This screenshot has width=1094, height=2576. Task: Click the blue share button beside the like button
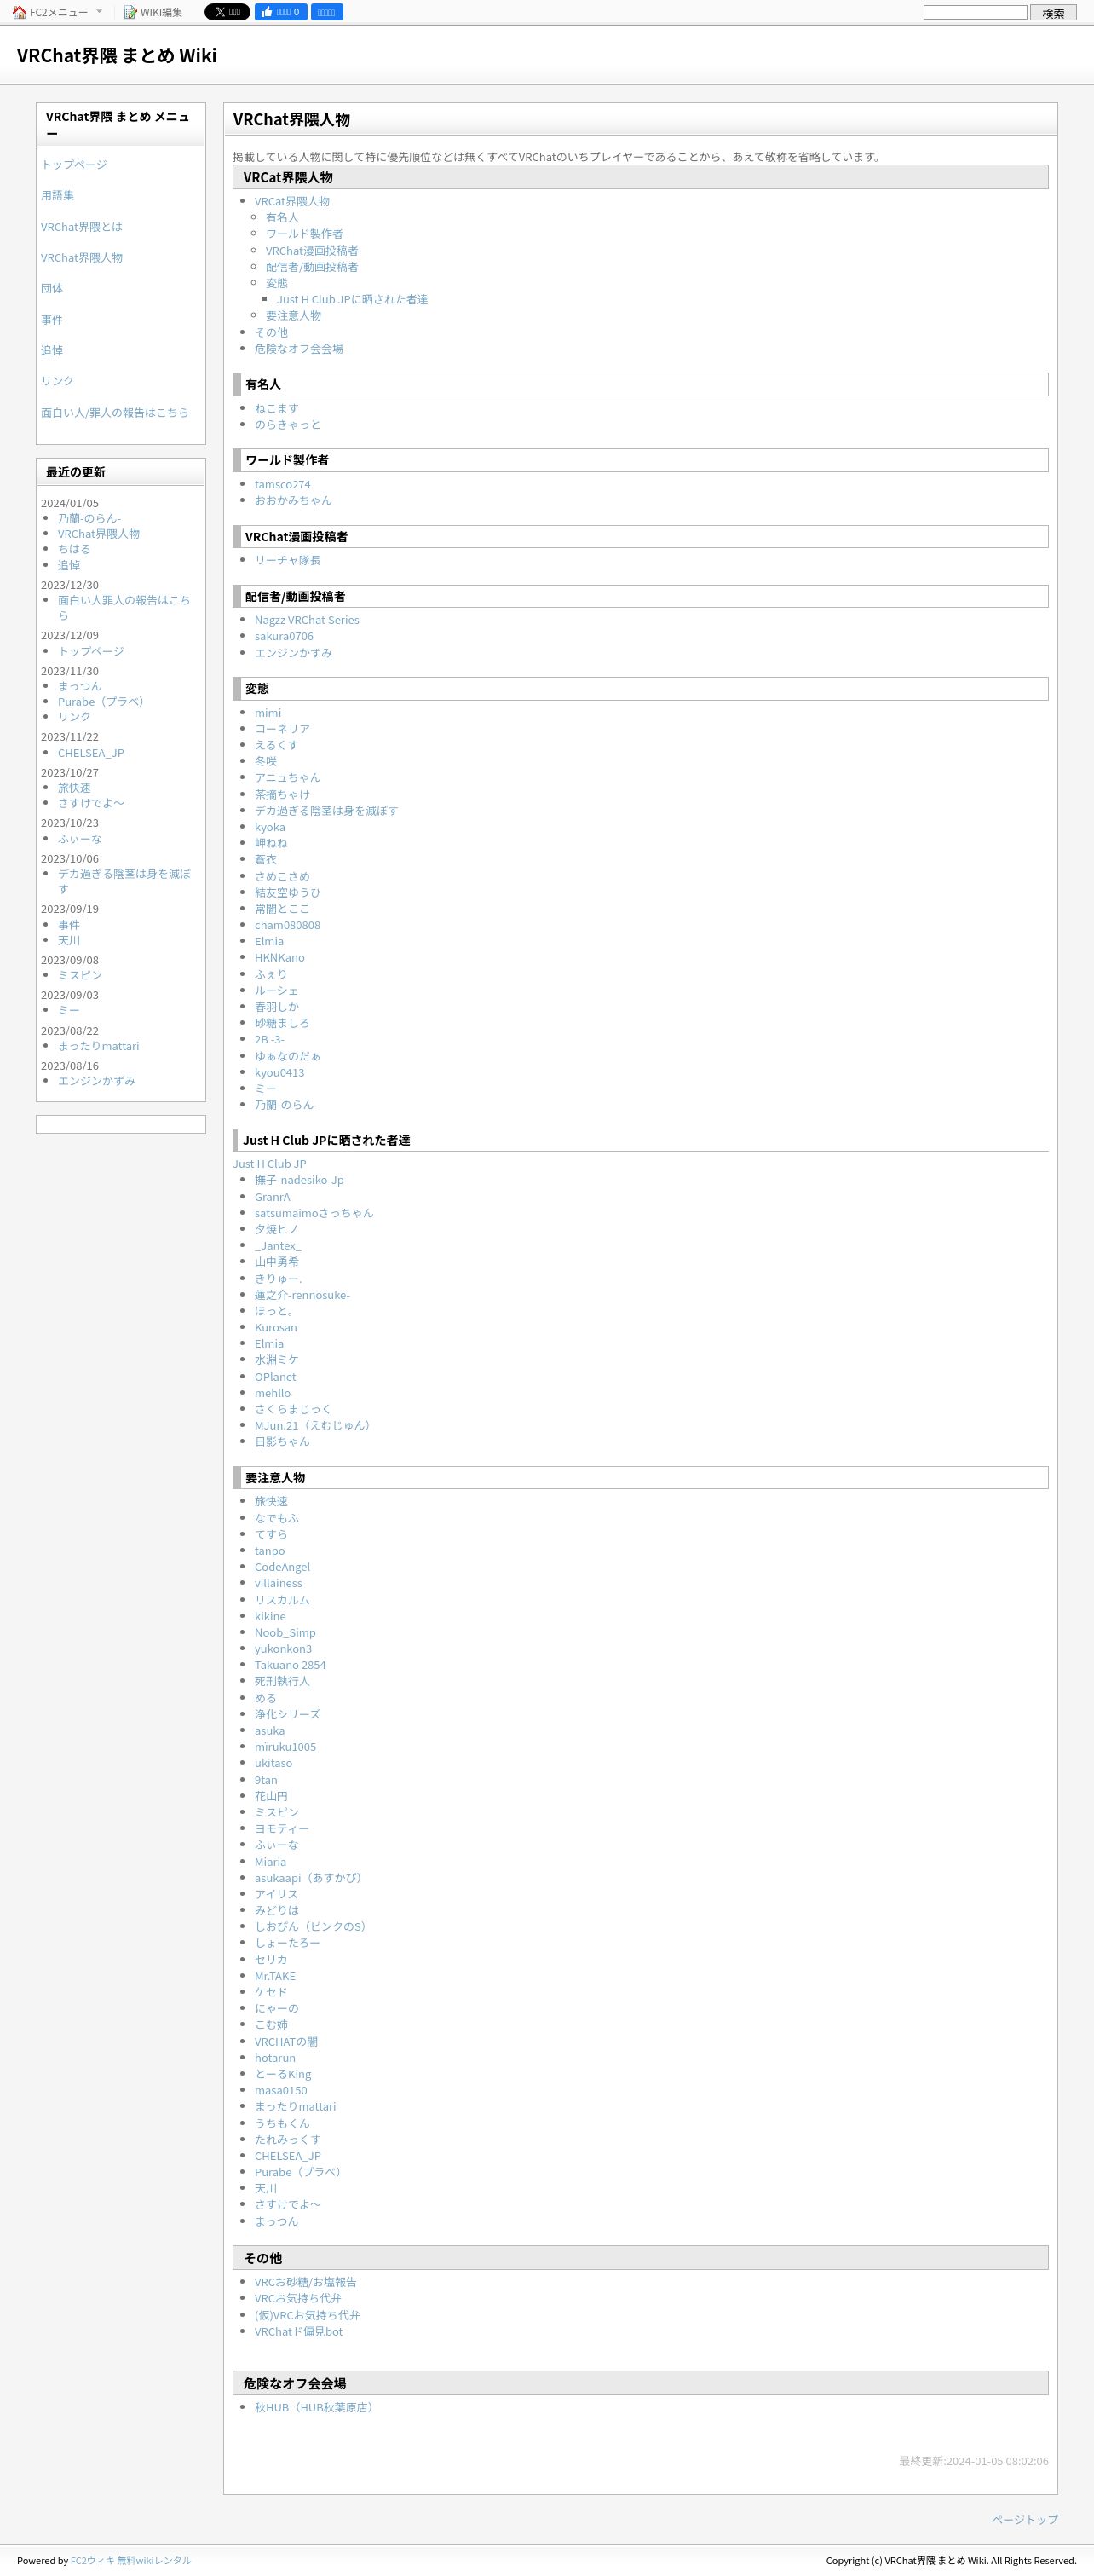click(326, 12)
